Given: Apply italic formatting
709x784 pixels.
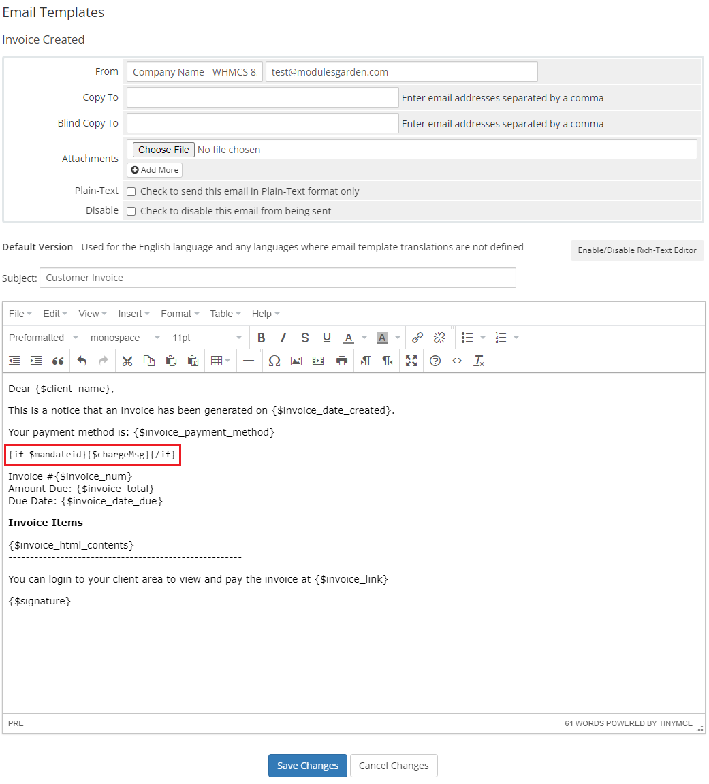Looking at the screenshot, I should point(283,338).
